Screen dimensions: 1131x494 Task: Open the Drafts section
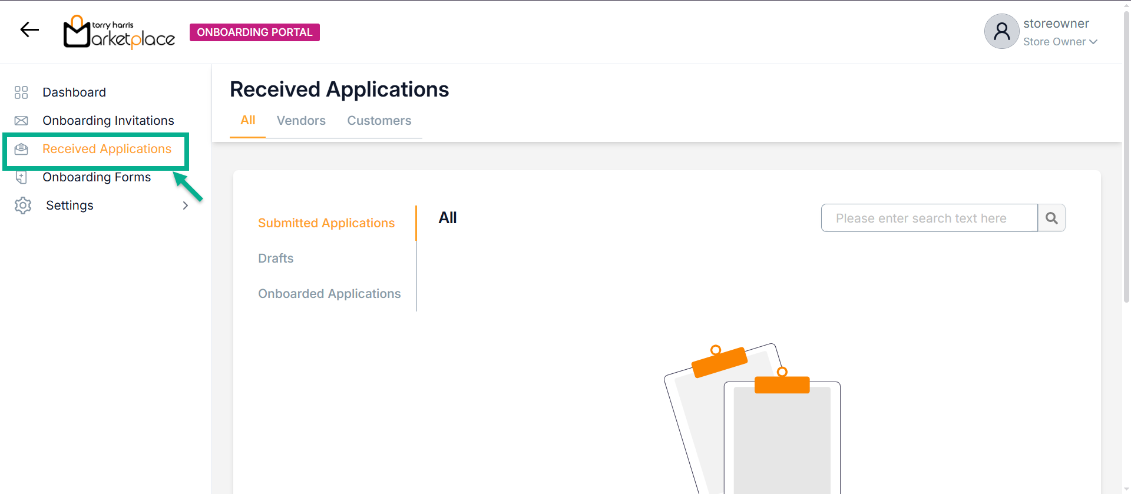pos(276,258)
